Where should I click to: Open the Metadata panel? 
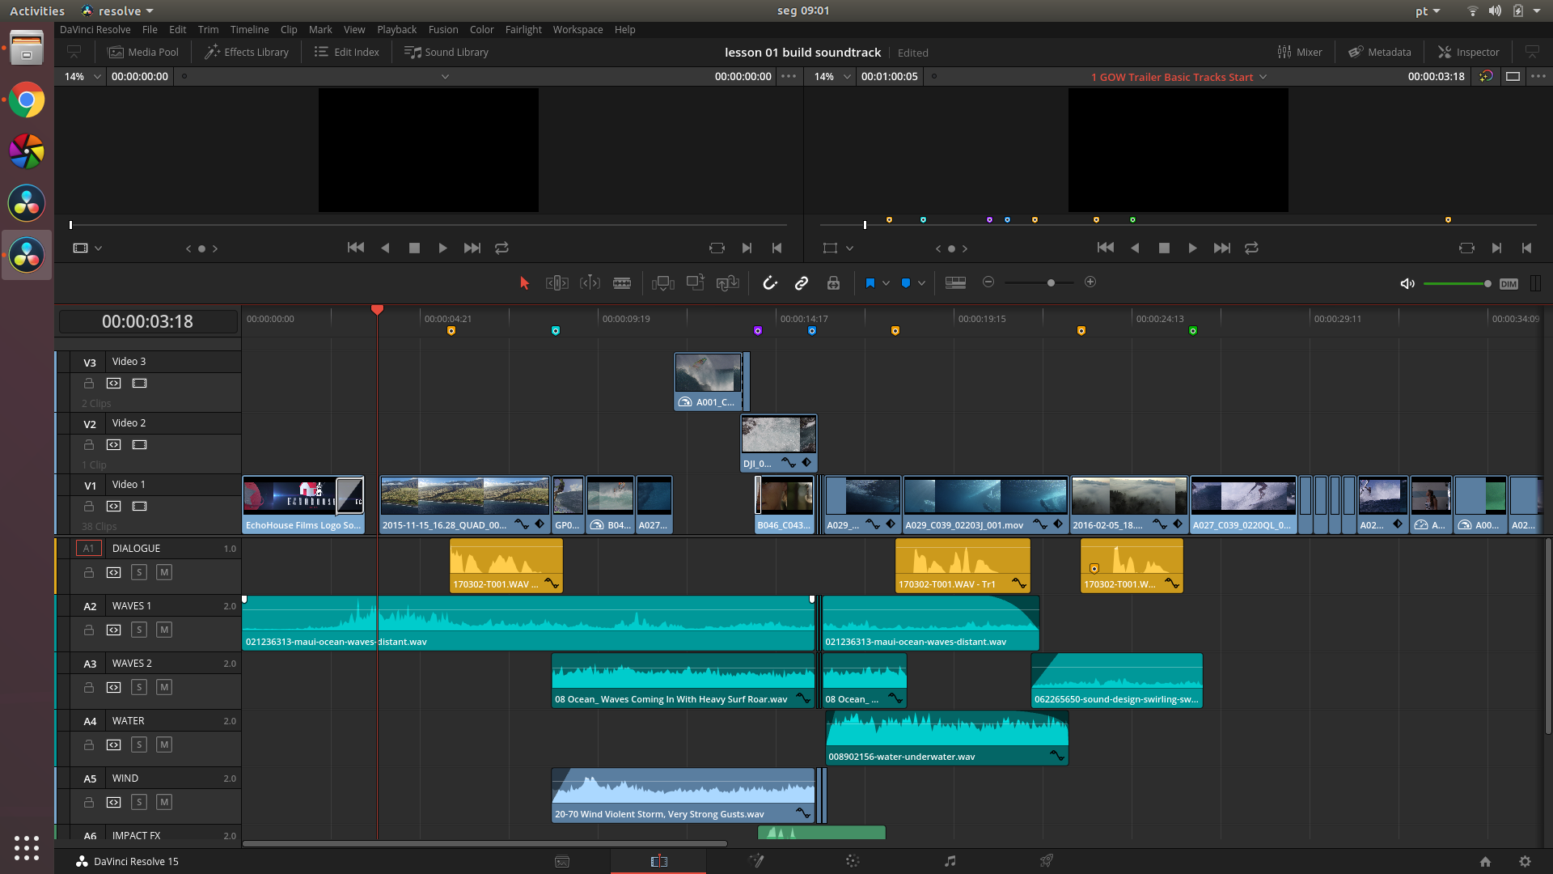point(1380,52)
